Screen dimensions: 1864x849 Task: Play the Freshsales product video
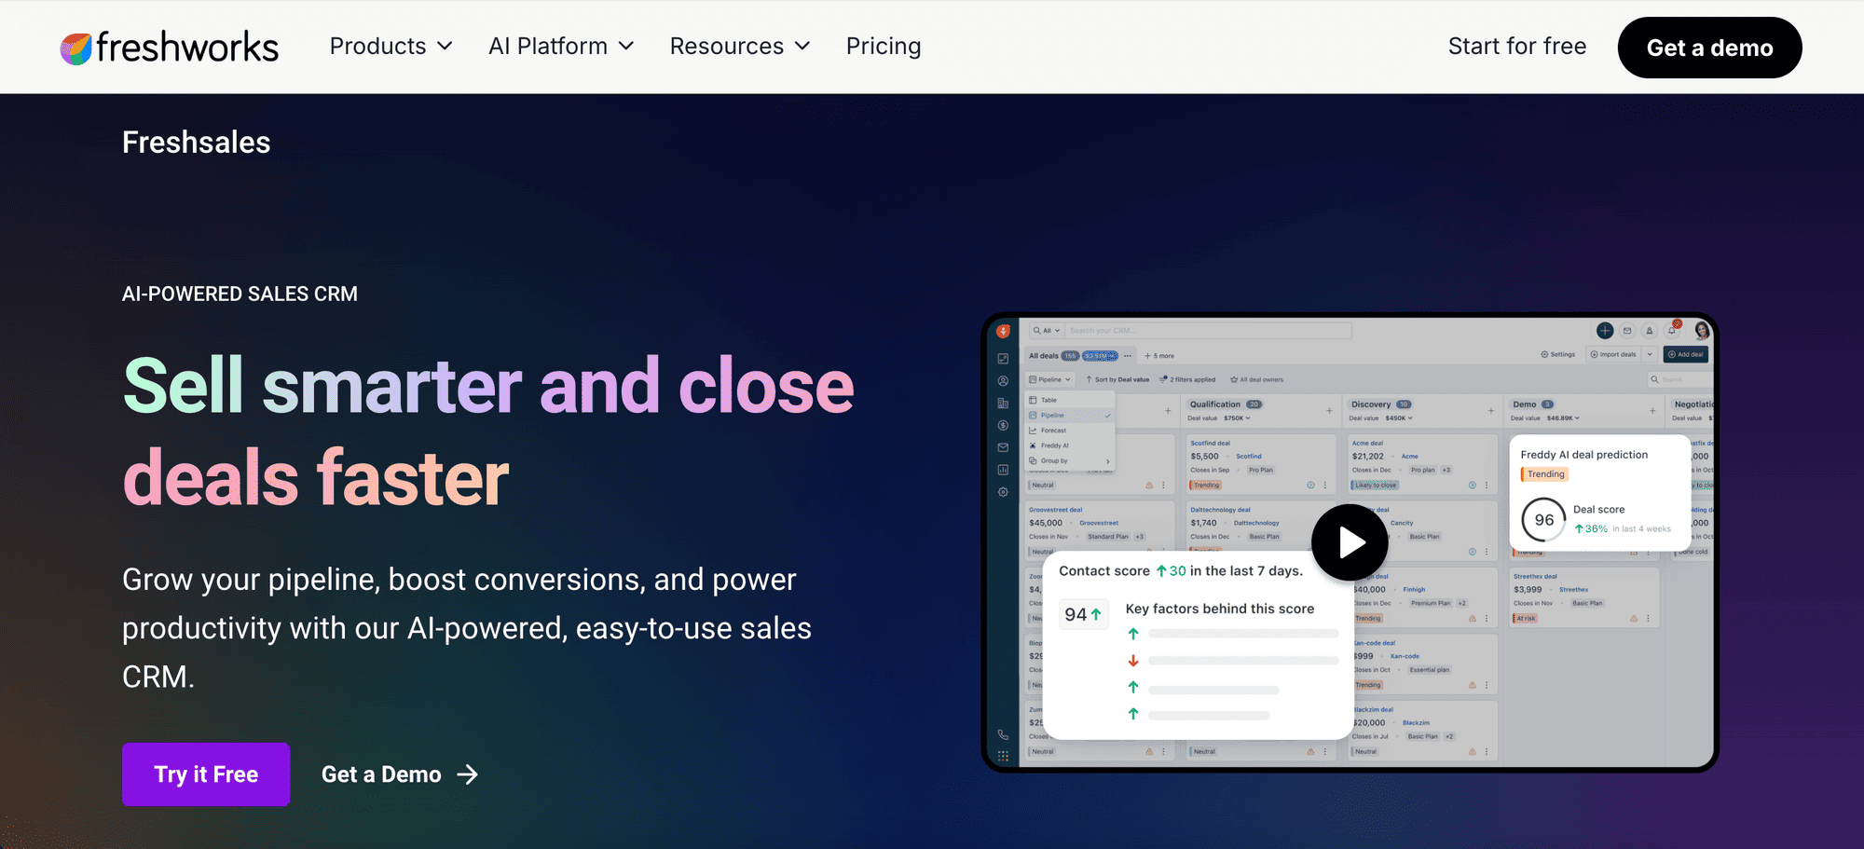[1350, 542]
